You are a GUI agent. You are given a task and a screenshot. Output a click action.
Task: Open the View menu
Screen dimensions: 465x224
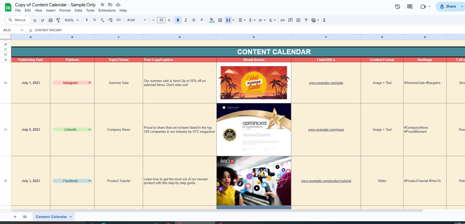(x=38, y=10)
